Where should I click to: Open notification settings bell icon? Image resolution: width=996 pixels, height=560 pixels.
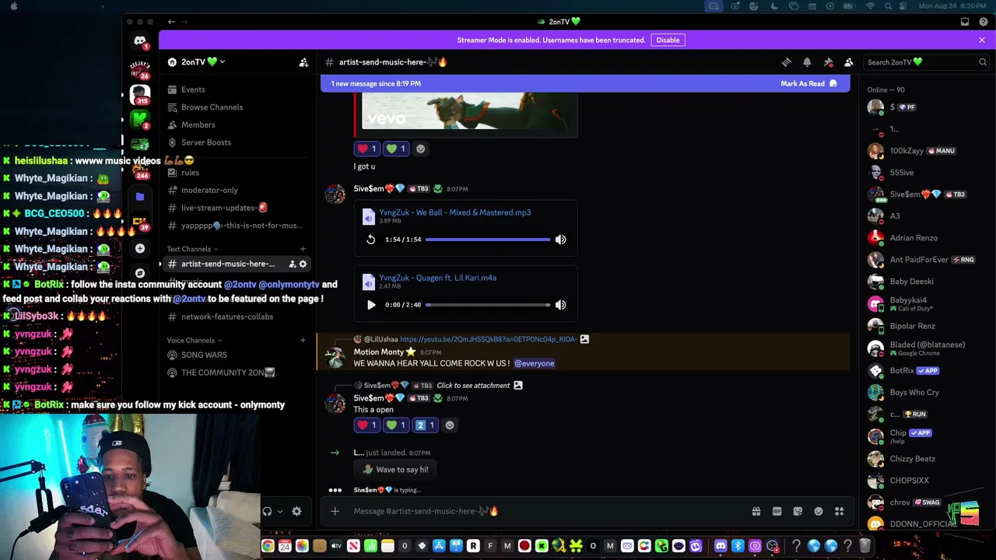coord(807,62)
